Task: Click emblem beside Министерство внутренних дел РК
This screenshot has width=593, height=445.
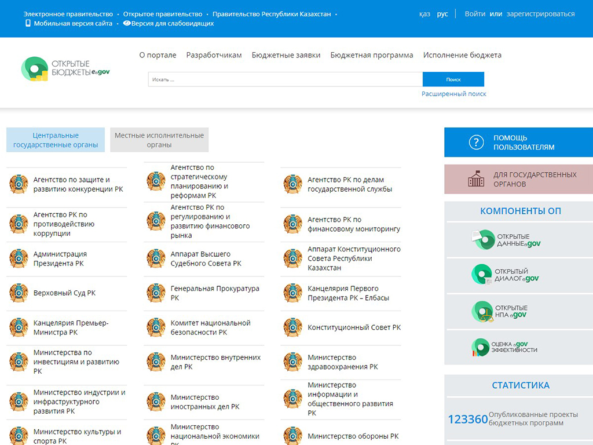Action: 156,362
